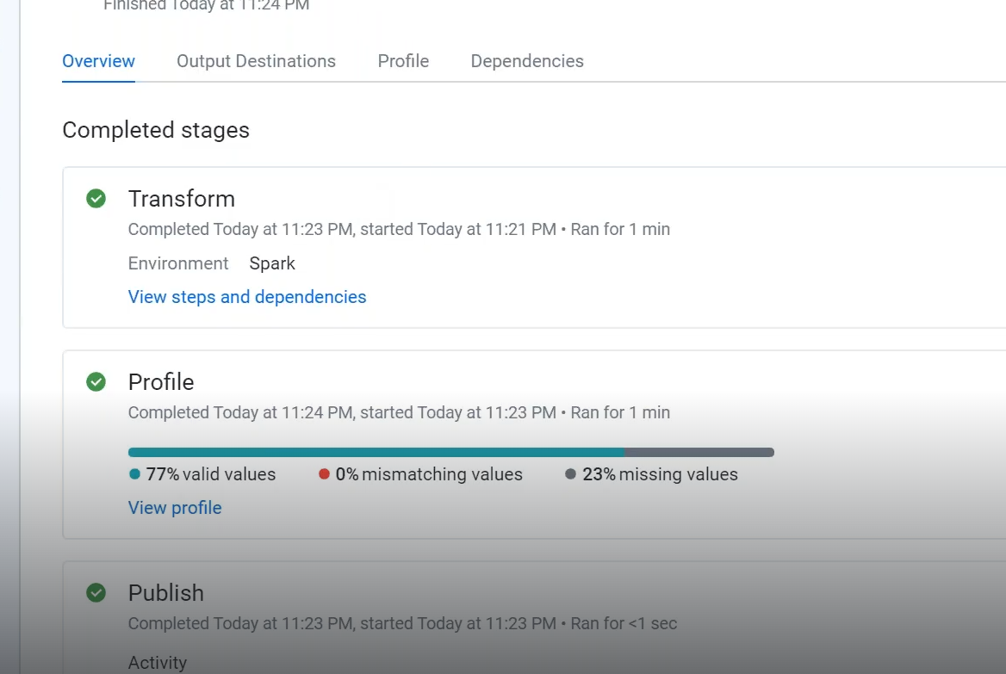
Task: Click the teal valid segment of profile bar
Action: tap(376, 453)
